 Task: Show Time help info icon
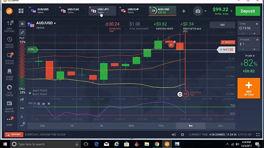(257, 24)
